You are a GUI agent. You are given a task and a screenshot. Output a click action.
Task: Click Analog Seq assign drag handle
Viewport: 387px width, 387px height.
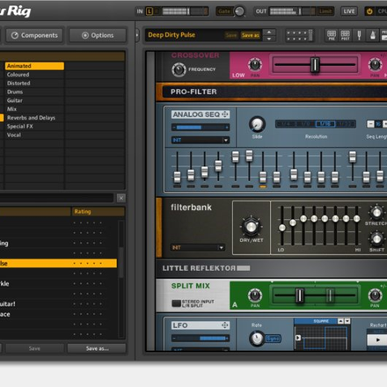225,114
